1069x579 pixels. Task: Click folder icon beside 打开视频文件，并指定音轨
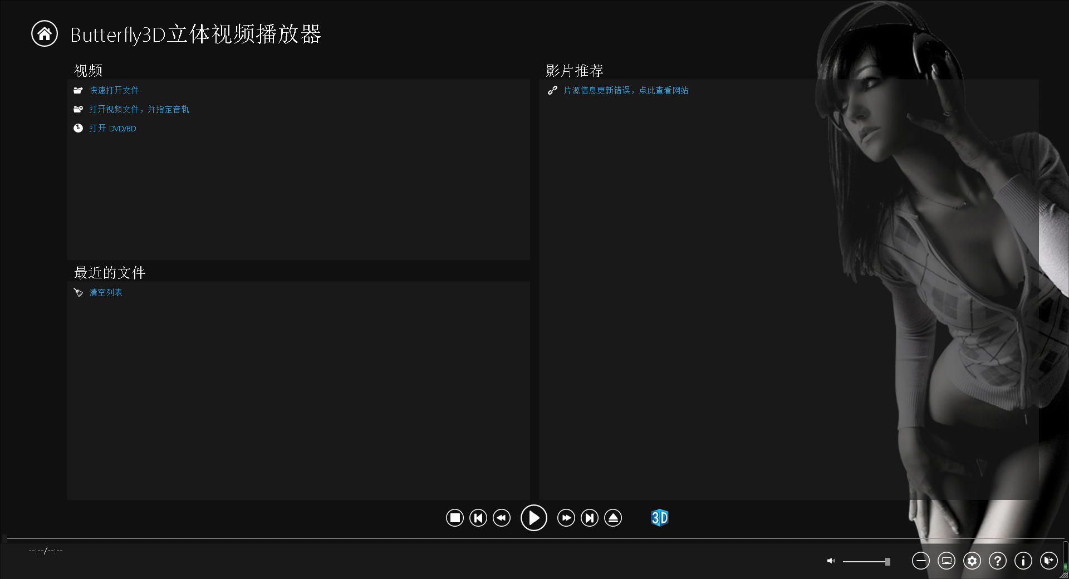78,109
